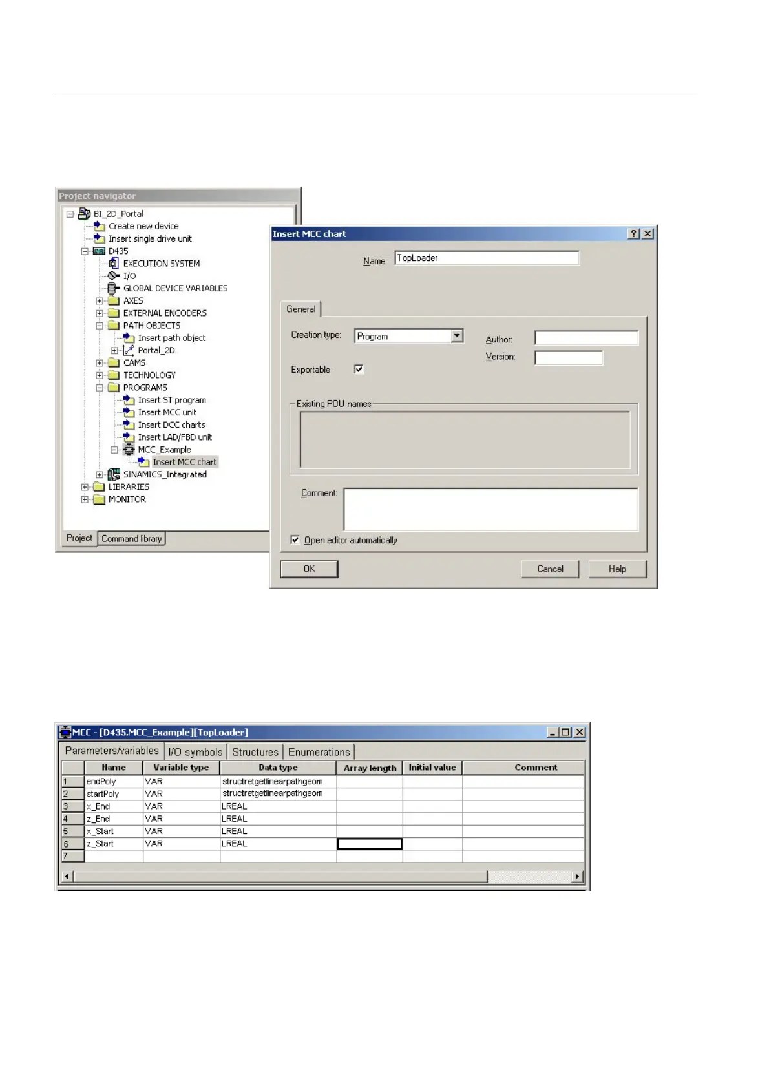Expand the AXES folder

point(100,301)
